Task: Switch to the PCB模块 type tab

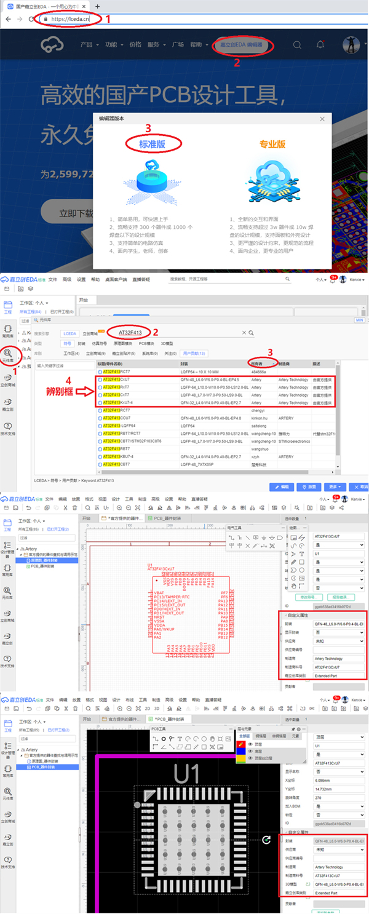Action: (146, 343)
